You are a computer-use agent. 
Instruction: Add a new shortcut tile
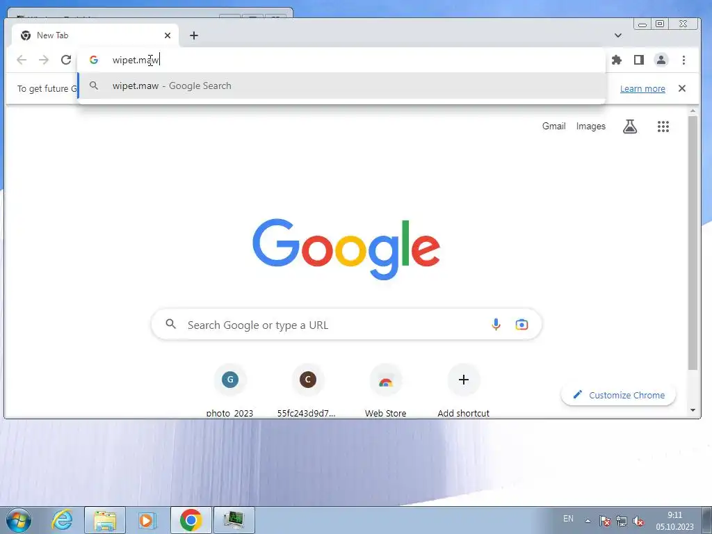(x=463, y=391)
